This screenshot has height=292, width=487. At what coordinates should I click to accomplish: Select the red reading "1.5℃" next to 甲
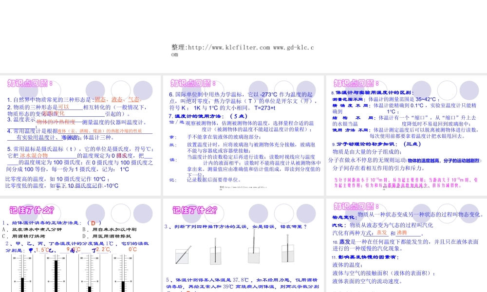point(42,250)
